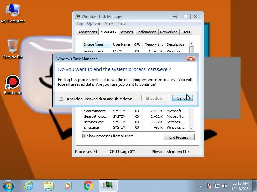Image resolution: width=257 pixels, height=192 pixels.
Task: Sort by Memory column header
Action: tap(154, 44)
